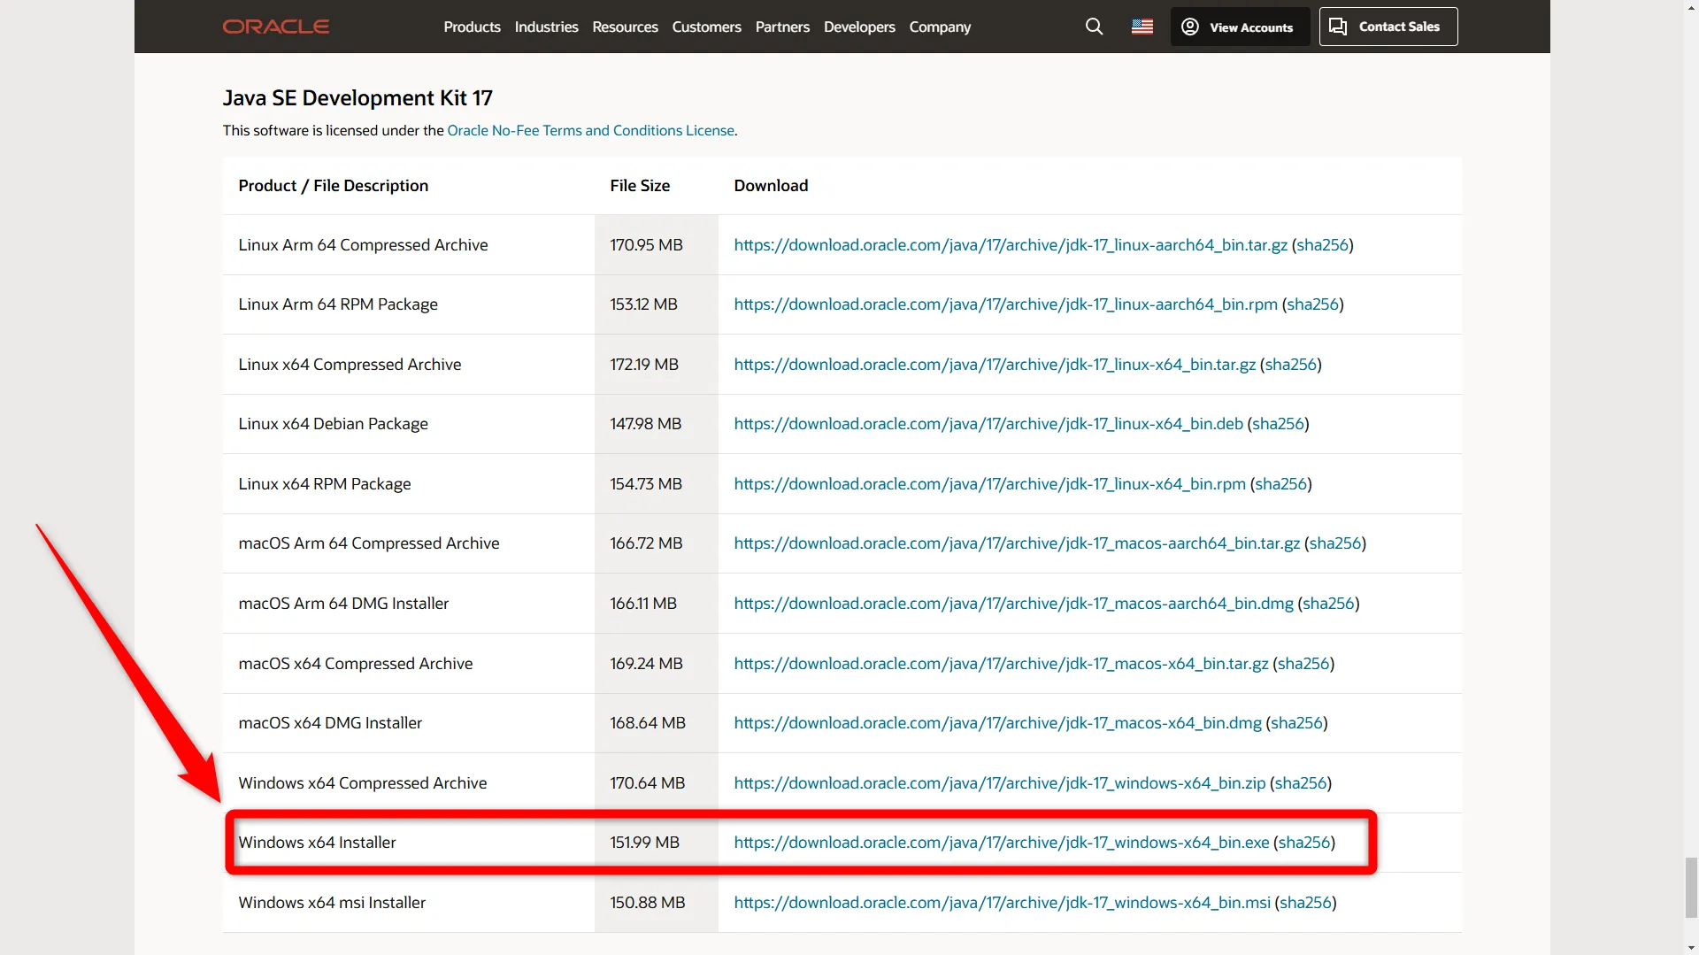Download jdk-17_macos-aarch64_bin.tar.gz link

(x=1017, y=543)
